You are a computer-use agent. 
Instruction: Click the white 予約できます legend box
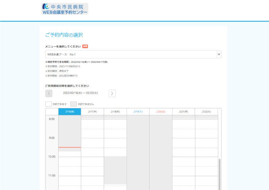pyautogui.click(x=48, y=104)
